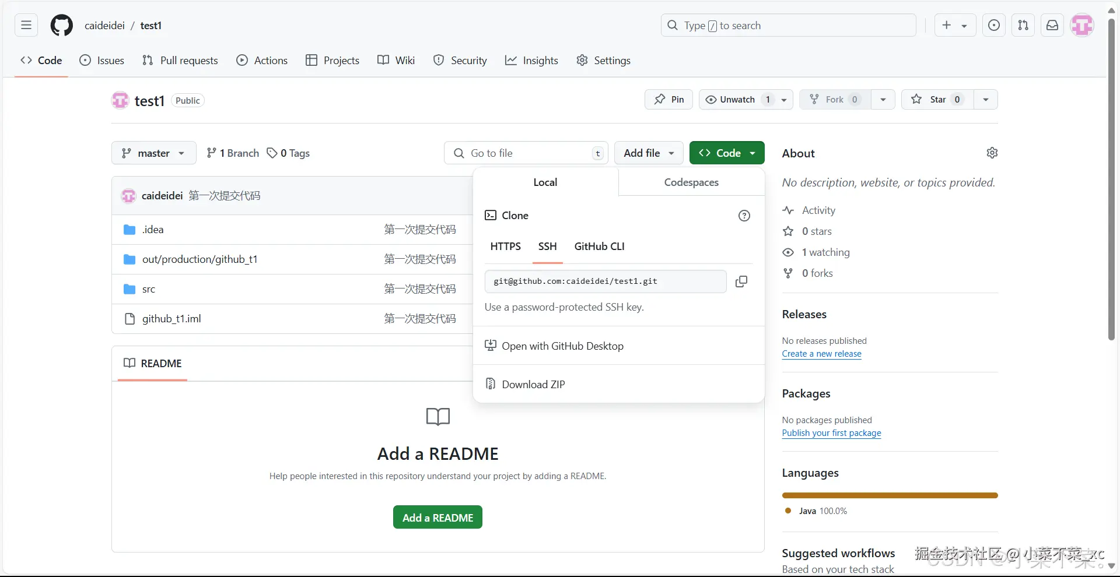Image resolution: width=1120 pixels, height=577 pixels.
Task: Open the Pull requests tab
Action: pos(180,61)
